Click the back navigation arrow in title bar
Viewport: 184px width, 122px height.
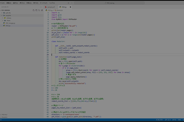[68, 3]
